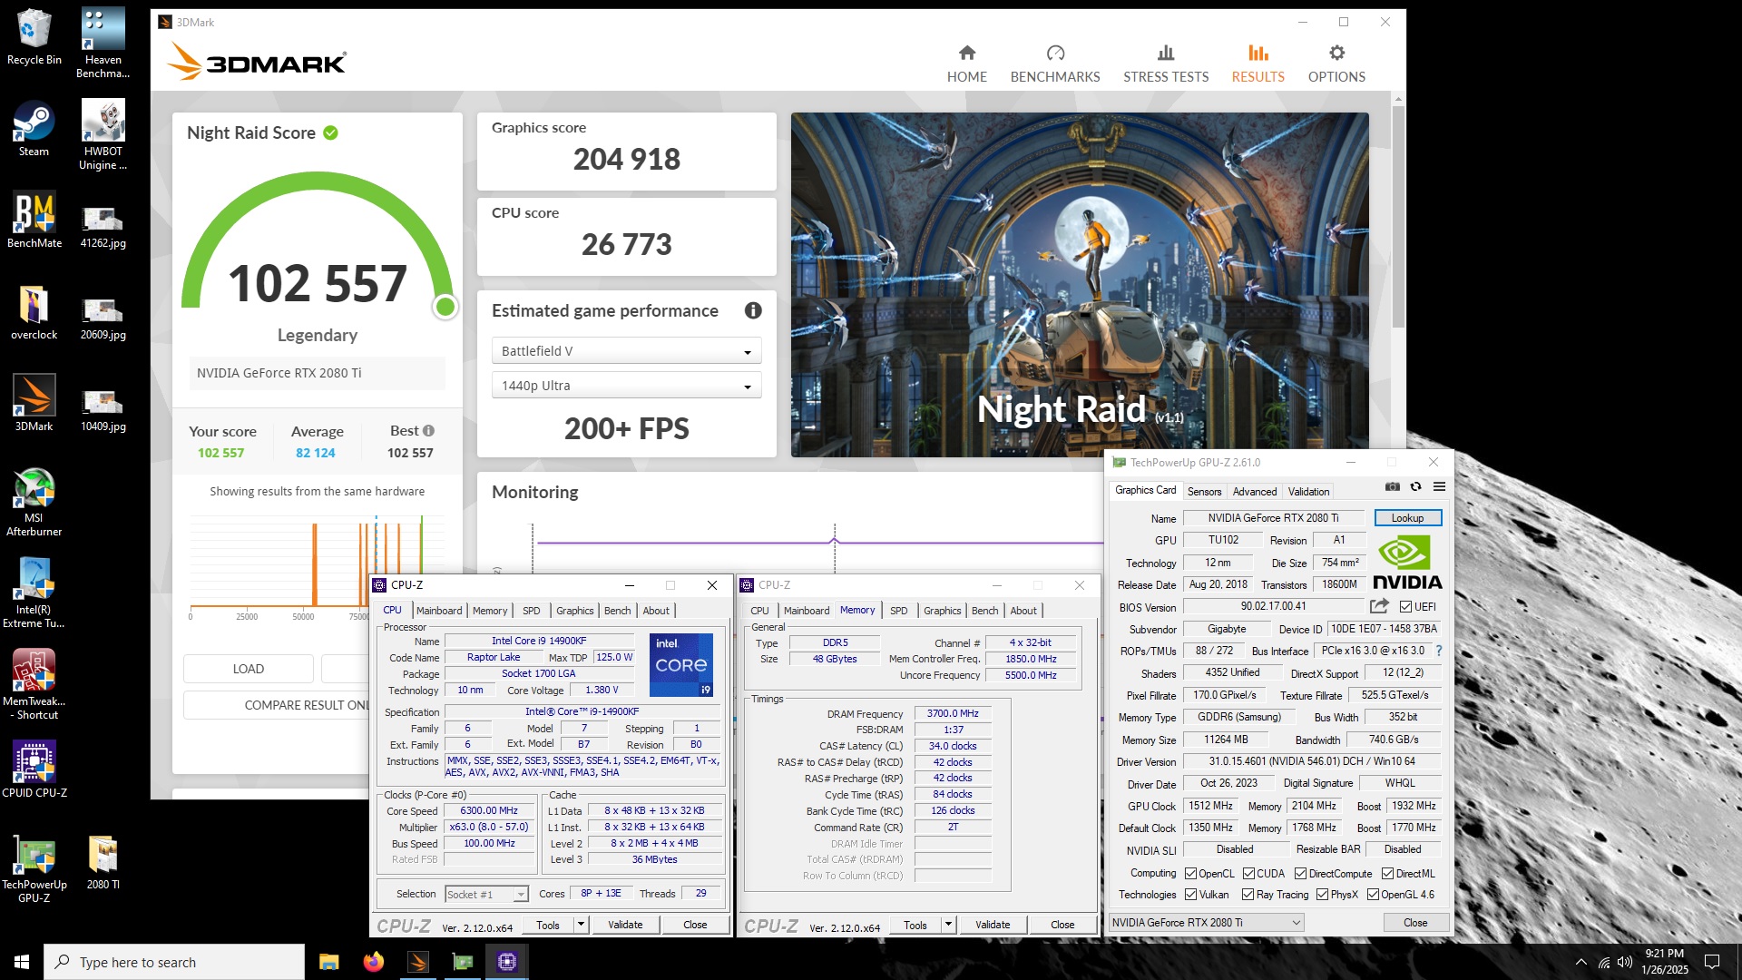Click the Windows Start button
Image resolution: width=1742 pixels, height=980 pixels.
(22, 962)
